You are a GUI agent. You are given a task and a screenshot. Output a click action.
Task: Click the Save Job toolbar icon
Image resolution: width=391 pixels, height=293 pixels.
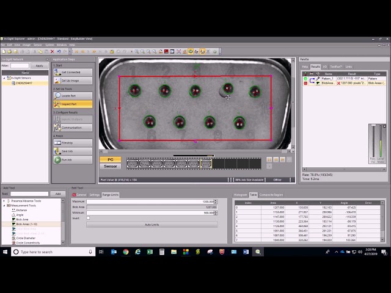(15, 51)
